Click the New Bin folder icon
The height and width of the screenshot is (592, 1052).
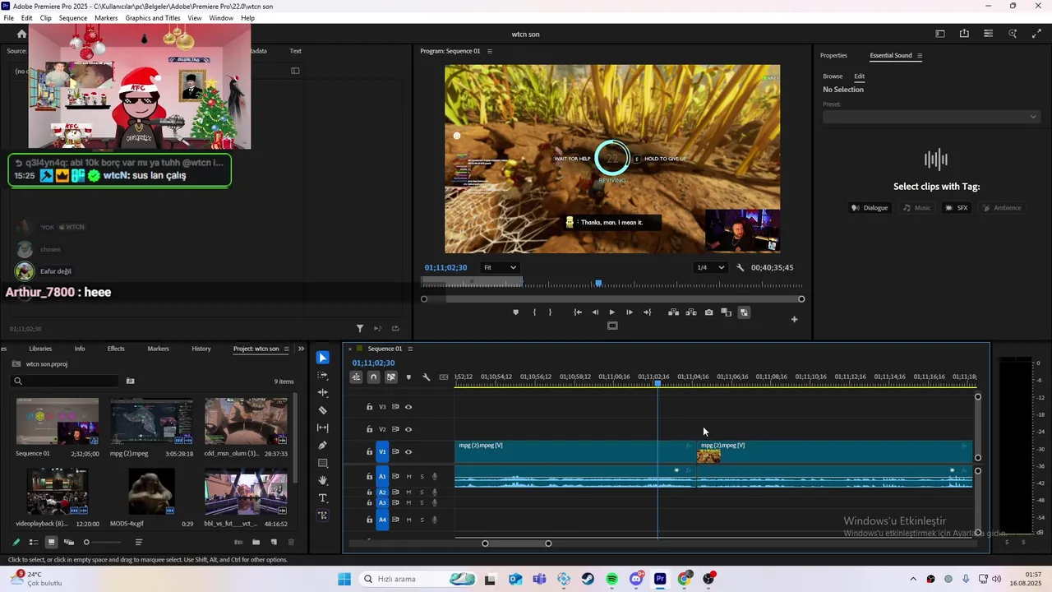tap(256, 542)
